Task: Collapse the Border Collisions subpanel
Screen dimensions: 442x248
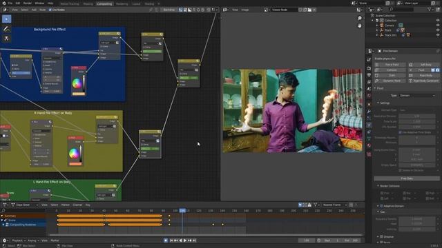Action: [378, 186]
